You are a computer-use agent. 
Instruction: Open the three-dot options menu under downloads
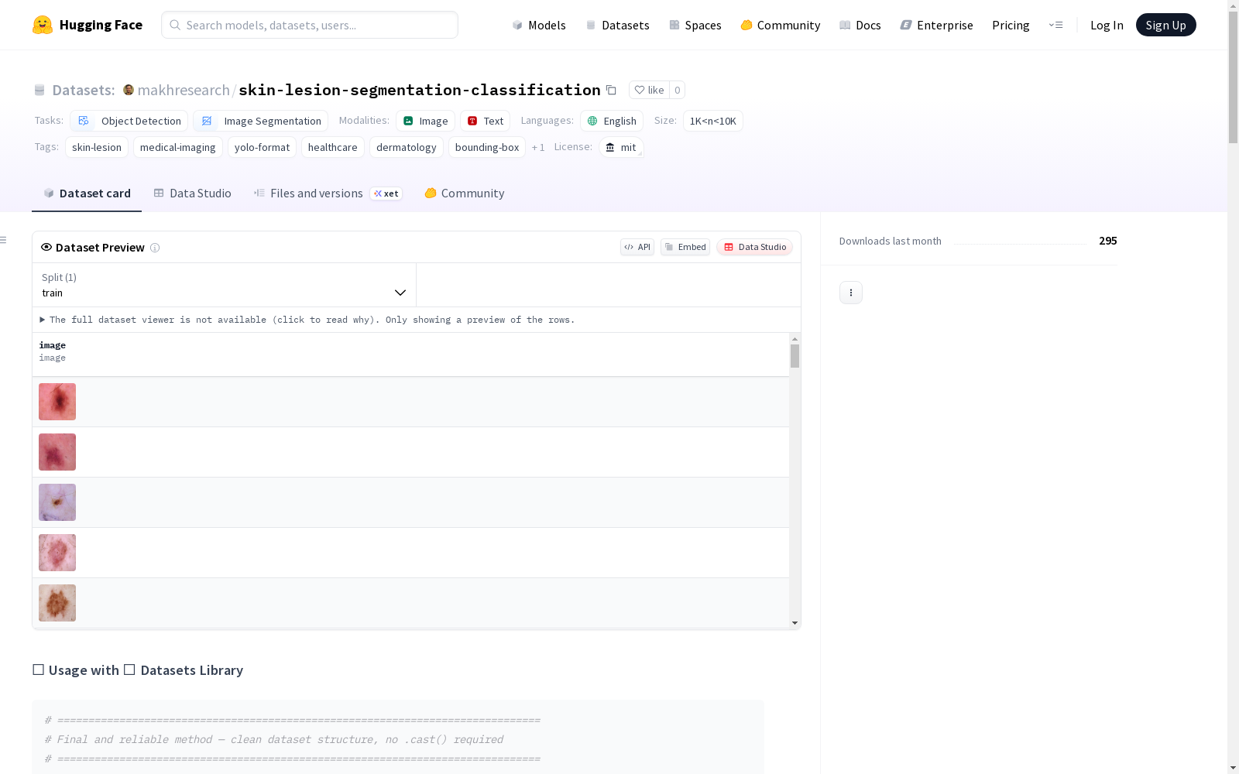851,293
